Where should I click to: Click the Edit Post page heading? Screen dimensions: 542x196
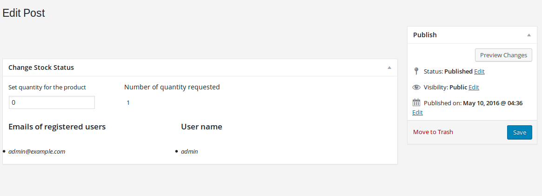pyautogui.click(x=24, y=13)
